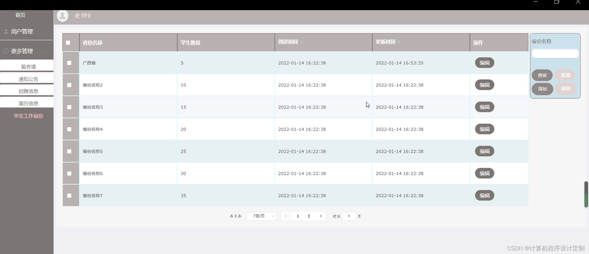Click the 更多管理 icon in sidebar
589x254 pixels.
[6, 51]
